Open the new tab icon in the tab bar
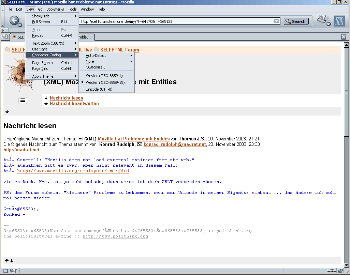 [x=5, y=36]
